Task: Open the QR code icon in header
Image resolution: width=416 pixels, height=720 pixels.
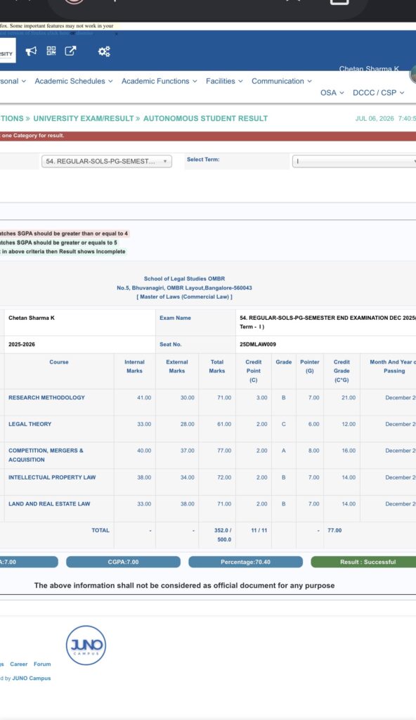Action: [x=51, y=51]
